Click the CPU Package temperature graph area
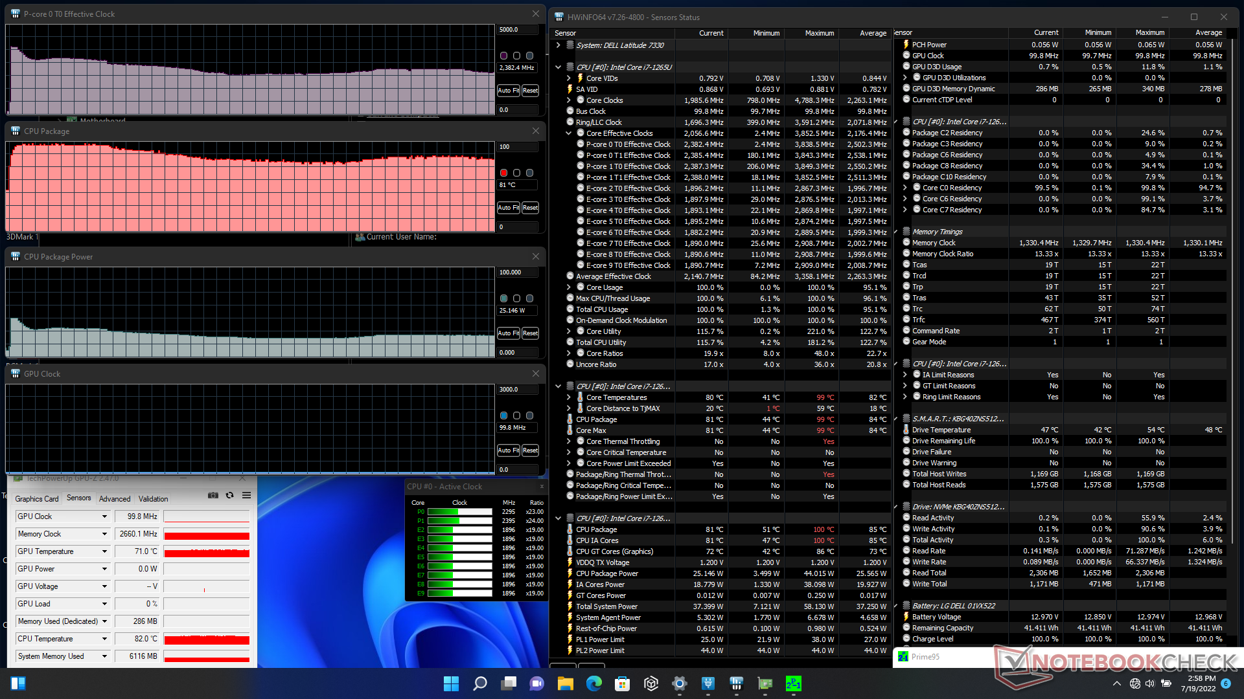 coord(249,188)
